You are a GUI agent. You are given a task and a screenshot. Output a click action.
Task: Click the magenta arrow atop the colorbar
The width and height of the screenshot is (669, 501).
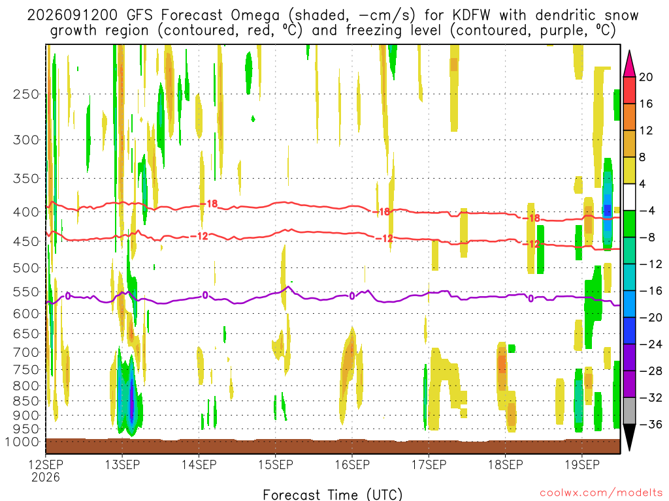tap(629, 63)
